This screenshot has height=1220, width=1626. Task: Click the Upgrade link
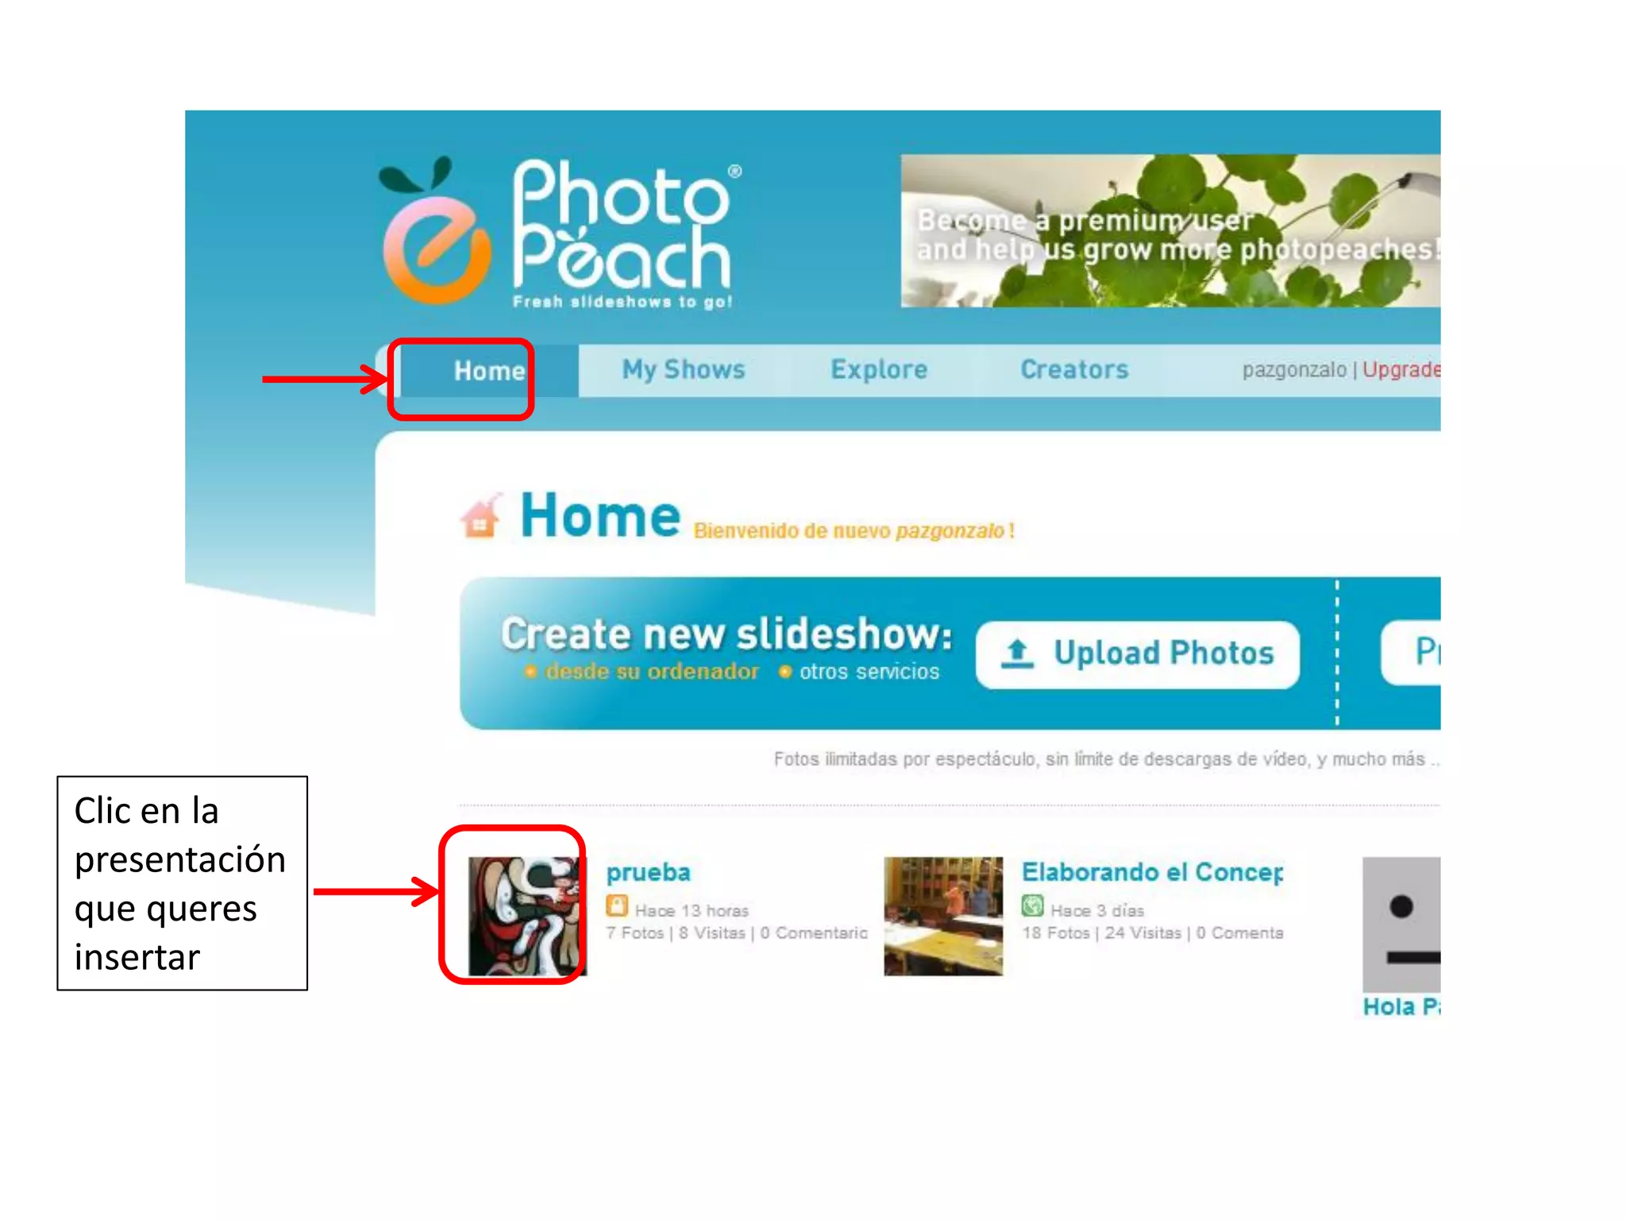click(1401, 369)
